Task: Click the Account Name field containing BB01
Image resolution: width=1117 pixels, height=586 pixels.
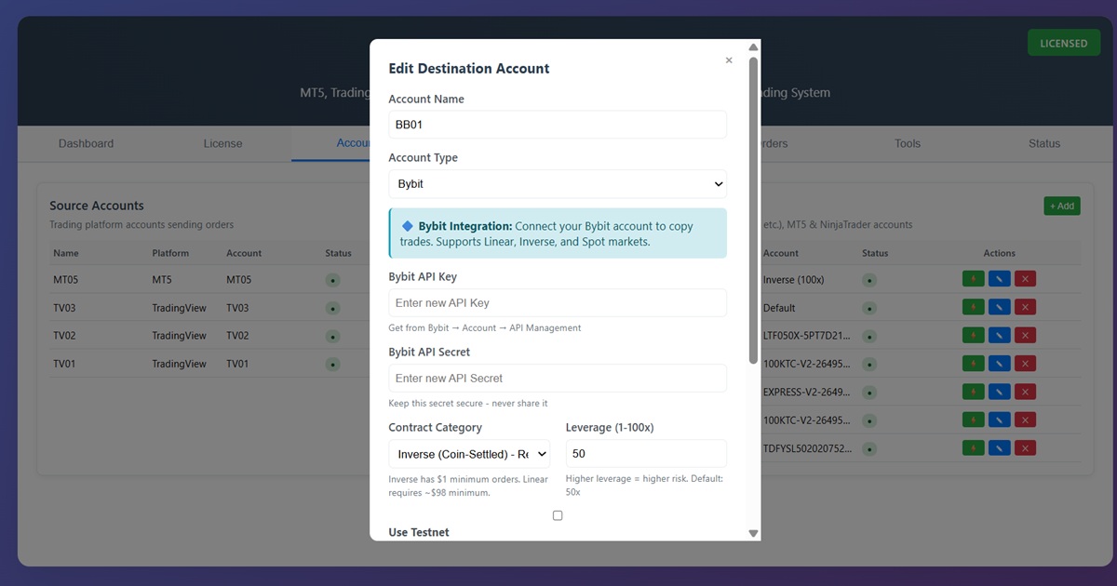Action: tap(558, 125)
